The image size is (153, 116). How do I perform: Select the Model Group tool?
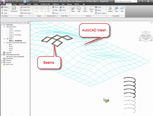pos(26,13)
